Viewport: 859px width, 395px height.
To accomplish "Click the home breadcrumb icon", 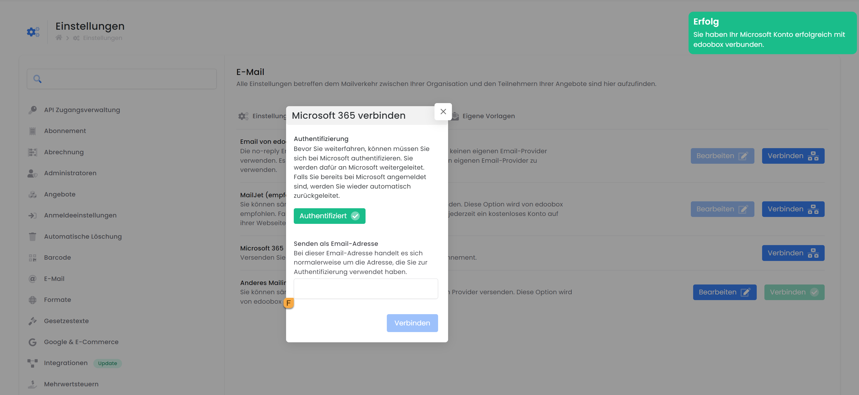I will 59,38.
